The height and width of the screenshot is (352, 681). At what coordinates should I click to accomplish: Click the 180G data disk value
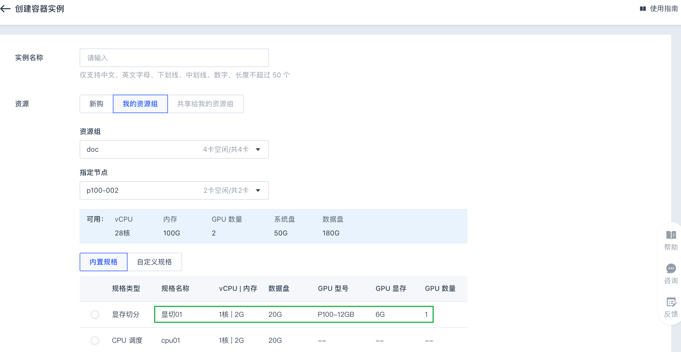point(331,233)
